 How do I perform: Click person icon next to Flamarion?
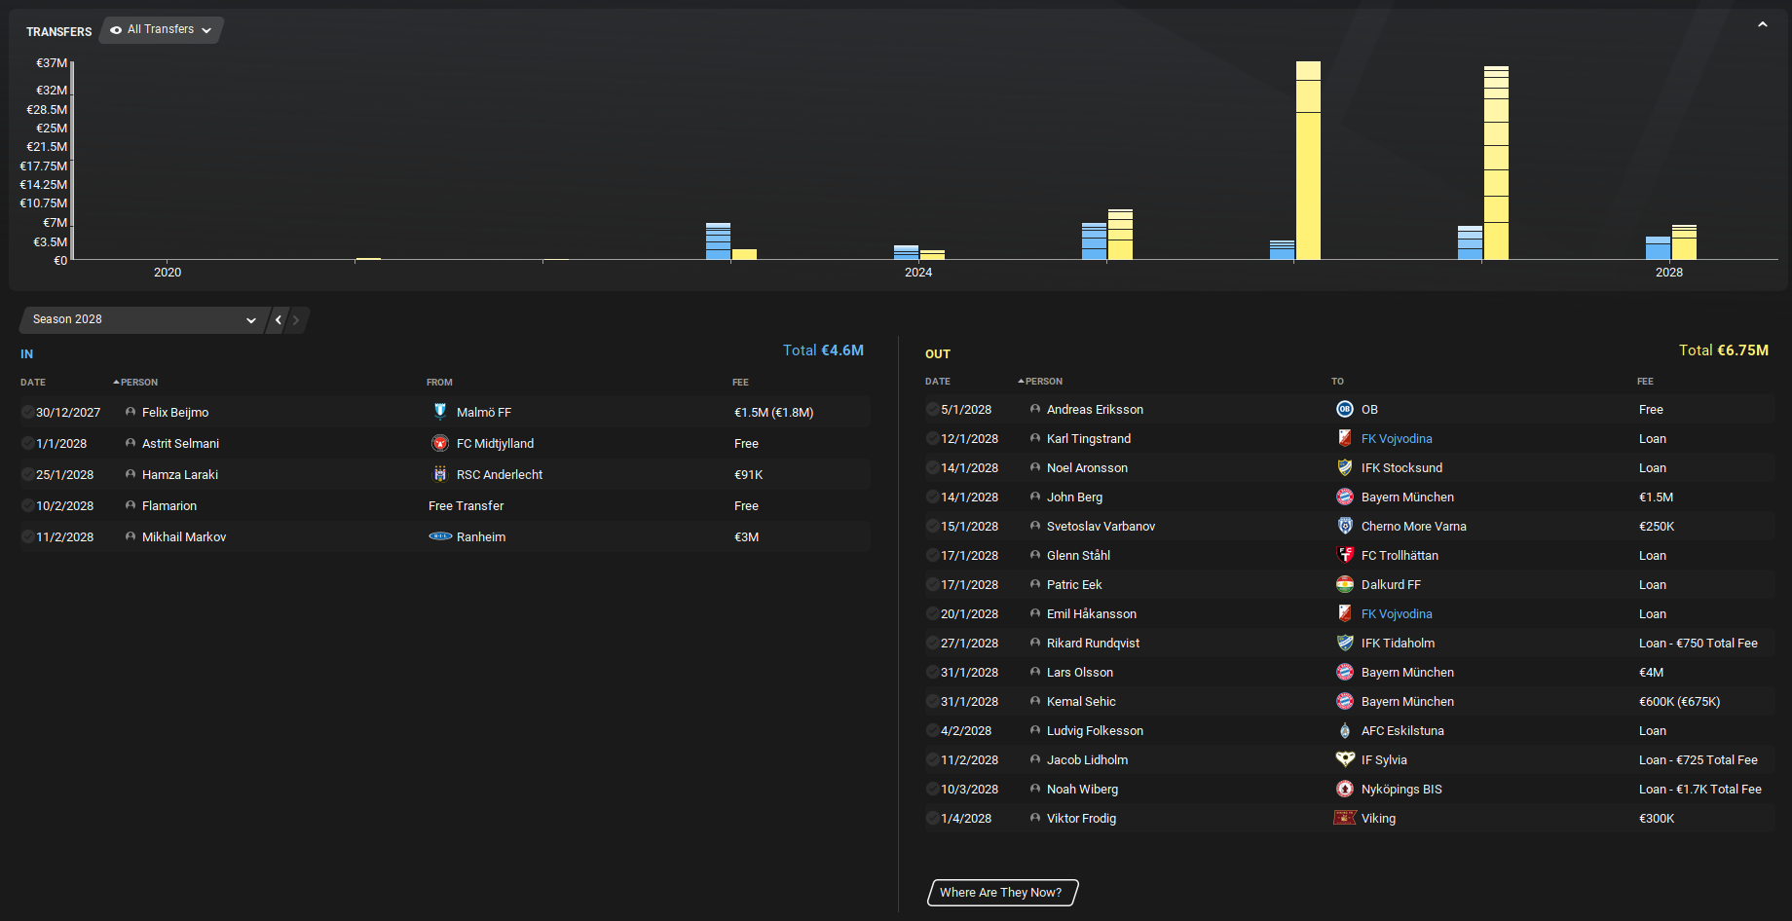click(x=131, y=505)
